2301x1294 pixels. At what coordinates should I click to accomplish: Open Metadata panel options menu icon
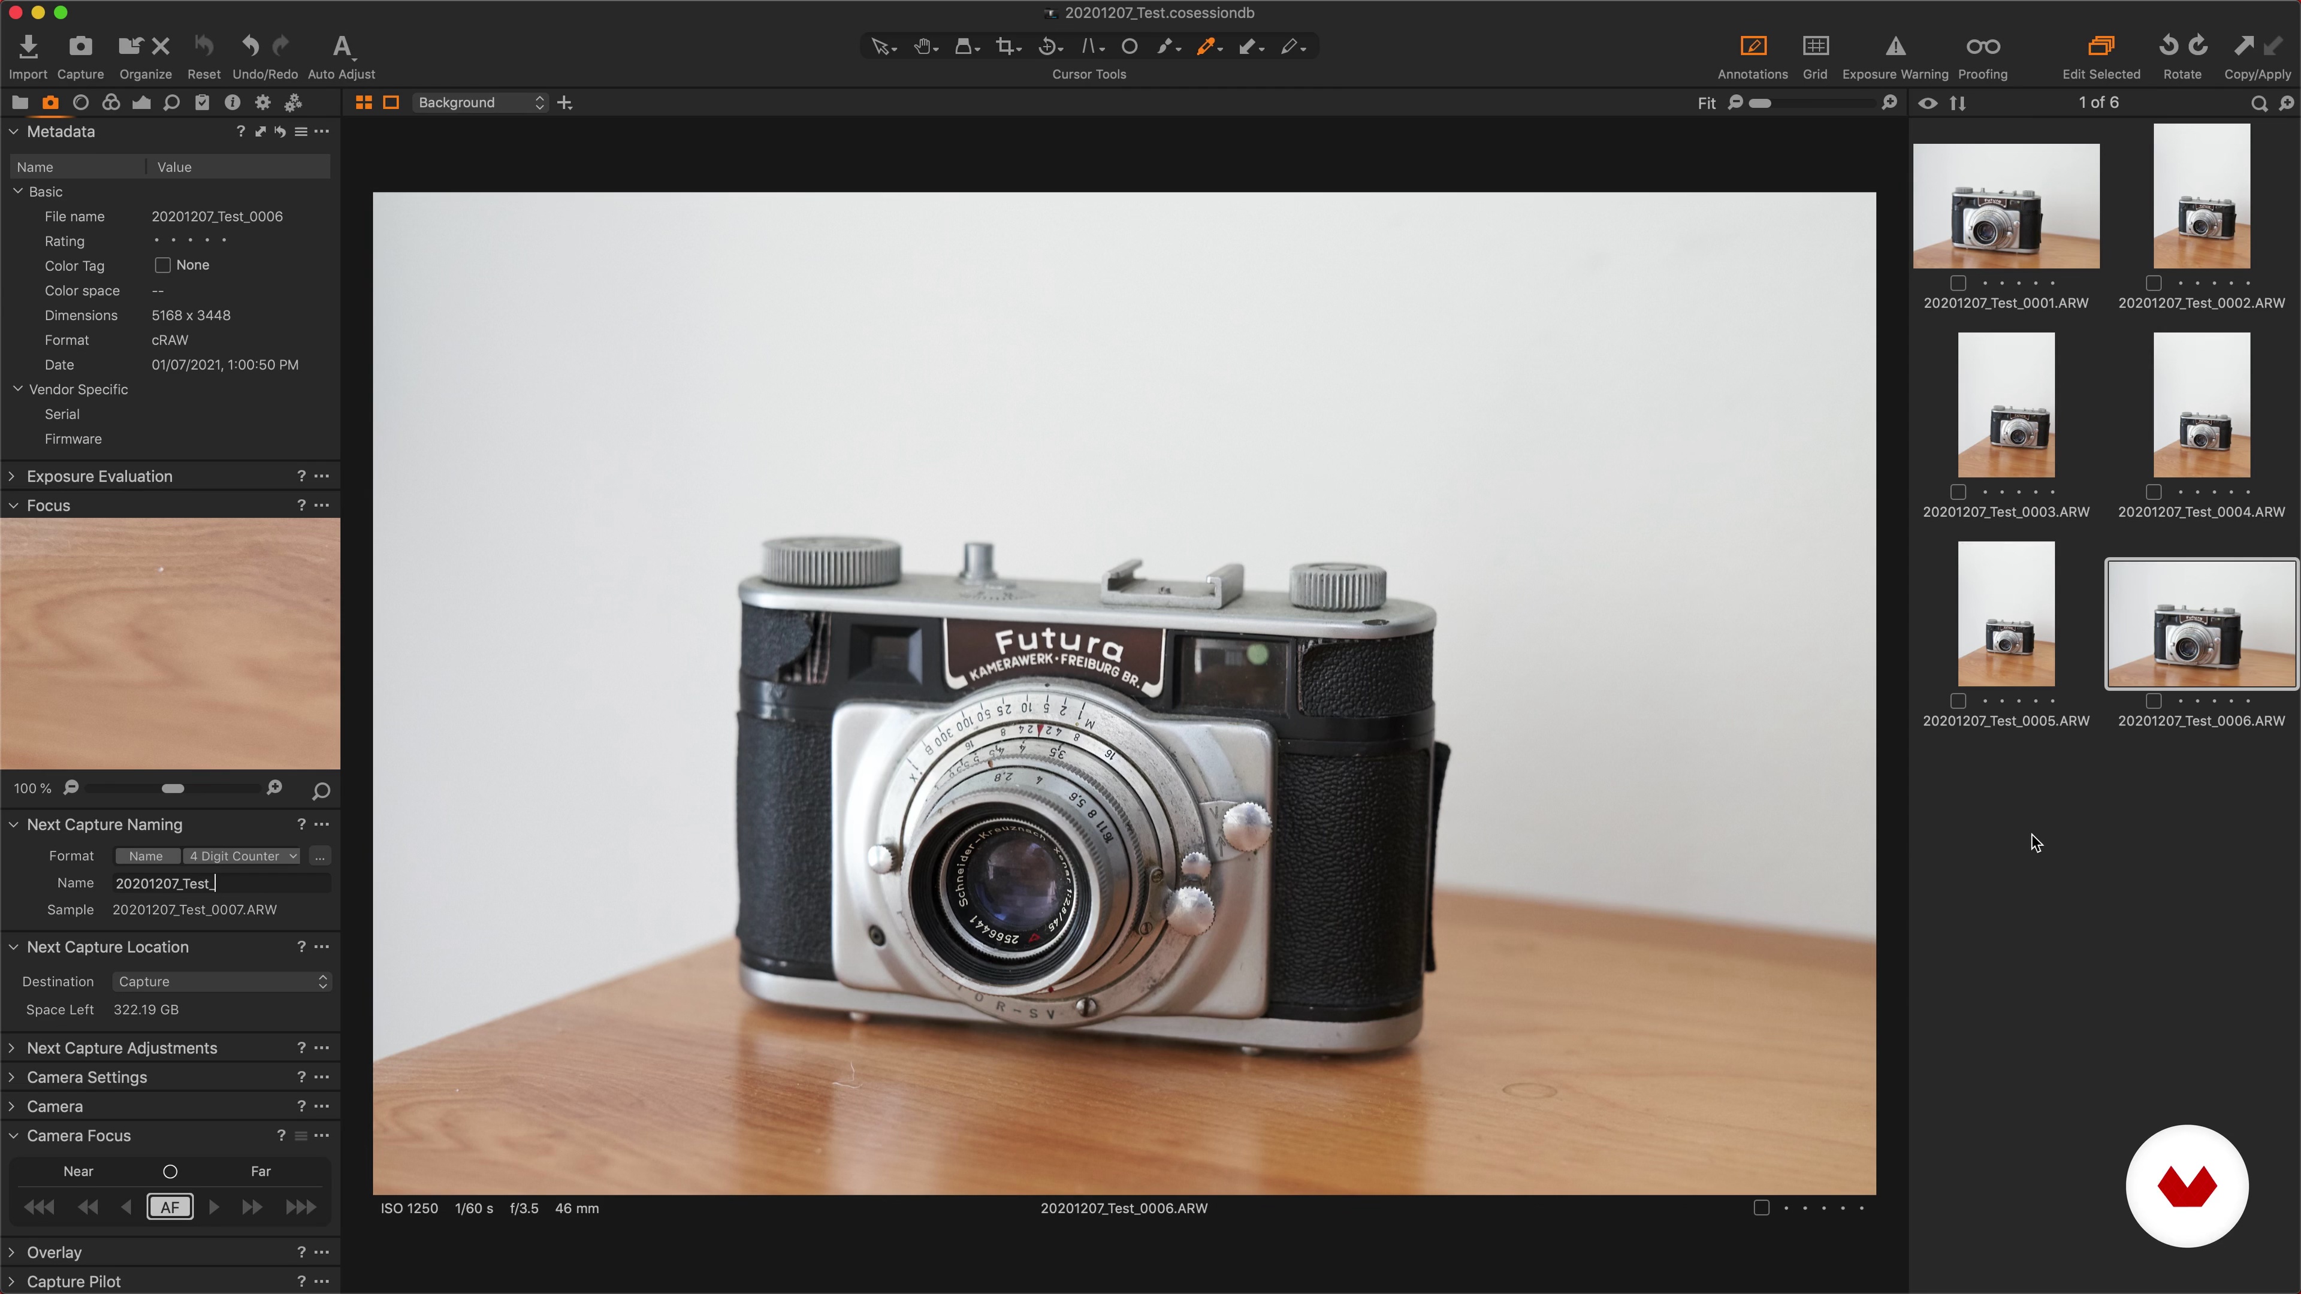point(322,131)
